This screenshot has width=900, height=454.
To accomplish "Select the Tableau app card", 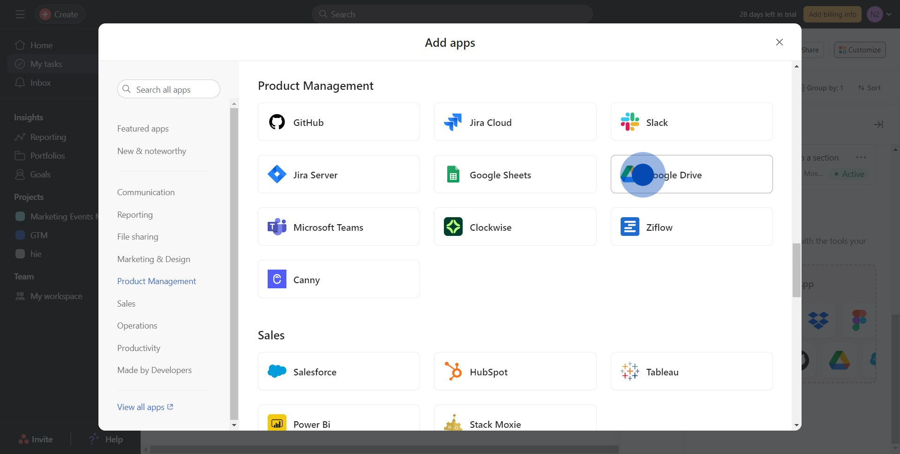I will tap(691, 372).
